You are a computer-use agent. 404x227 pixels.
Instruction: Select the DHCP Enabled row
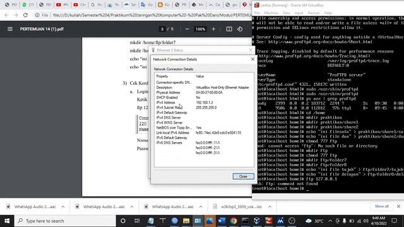(x=204, y=98)
